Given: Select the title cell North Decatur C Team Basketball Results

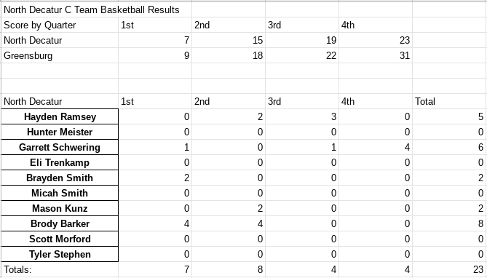Looking at the screenshot, I should 60,9.
